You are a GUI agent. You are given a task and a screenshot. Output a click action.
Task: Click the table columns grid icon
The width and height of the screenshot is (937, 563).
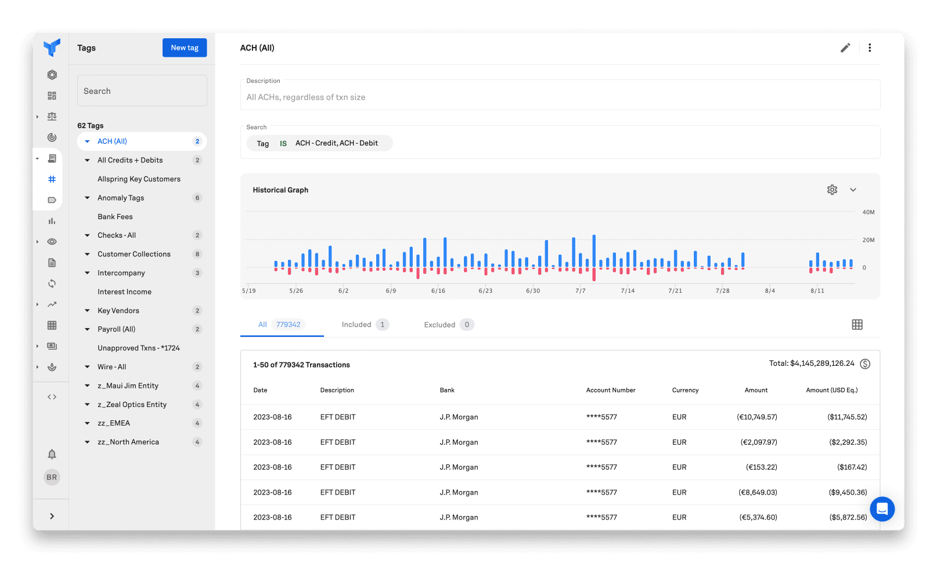click(x=857, y=325)
